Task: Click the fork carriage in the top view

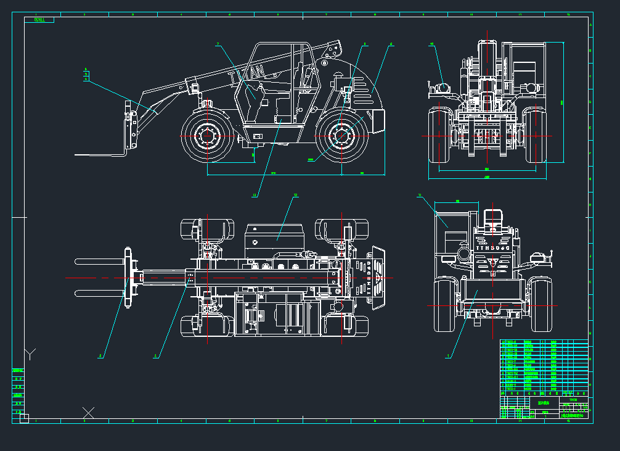Action: (129, 278)
